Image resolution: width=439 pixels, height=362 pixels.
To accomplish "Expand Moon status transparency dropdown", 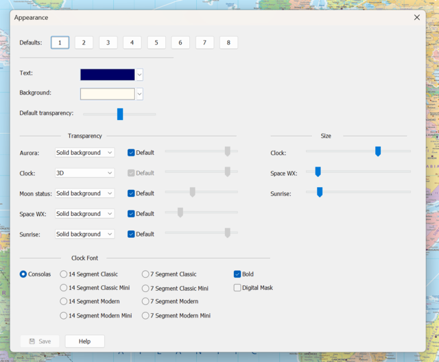I will 85,193.
